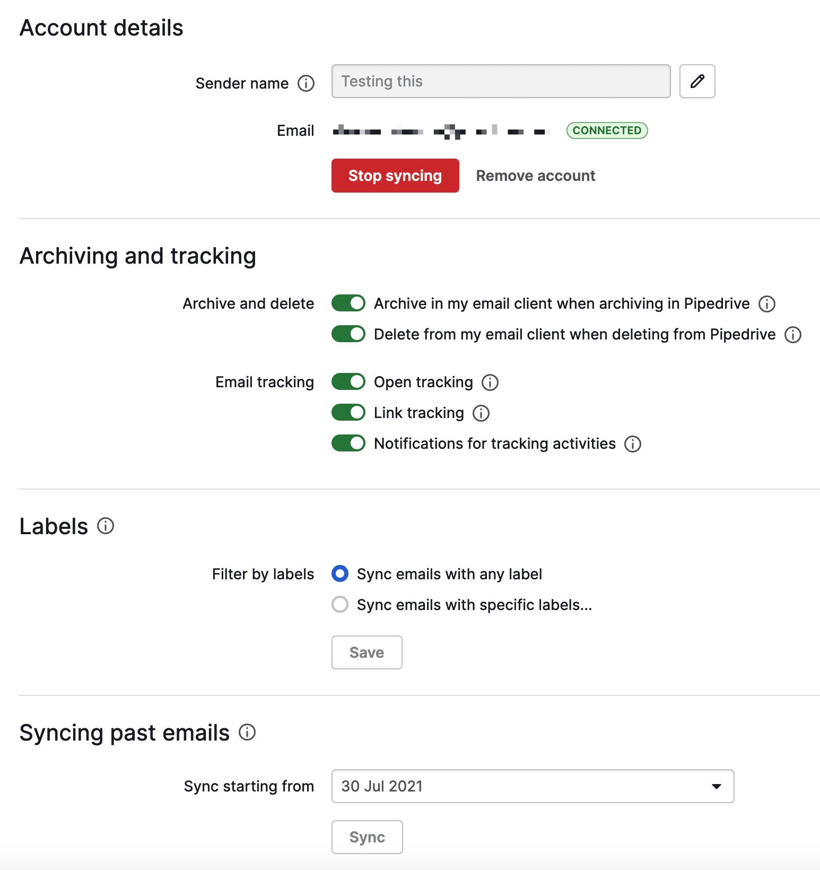
Task: Click the Labels section info icon
Action: click(x=106, y=526)
